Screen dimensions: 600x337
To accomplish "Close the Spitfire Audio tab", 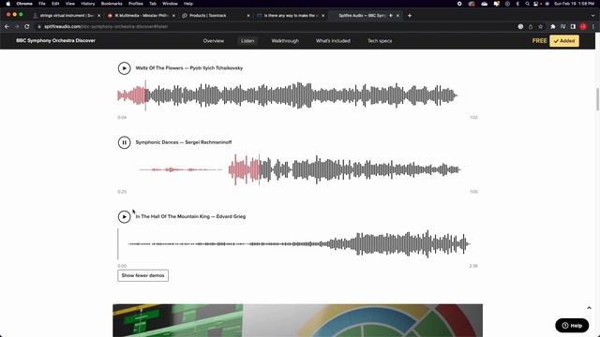I will [x=397, y=16].
